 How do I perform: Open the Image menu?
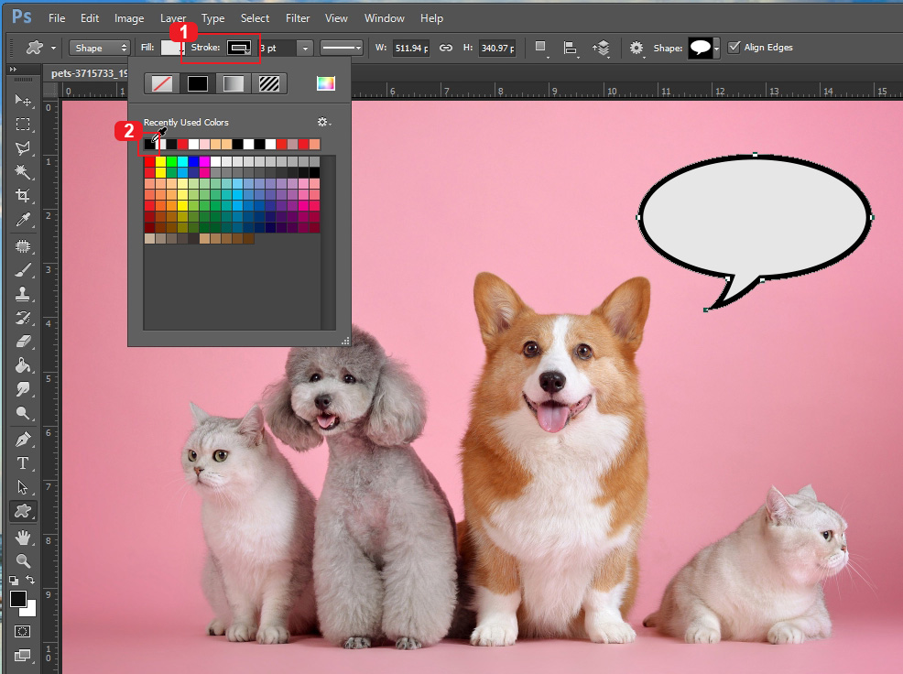[129, 18]
